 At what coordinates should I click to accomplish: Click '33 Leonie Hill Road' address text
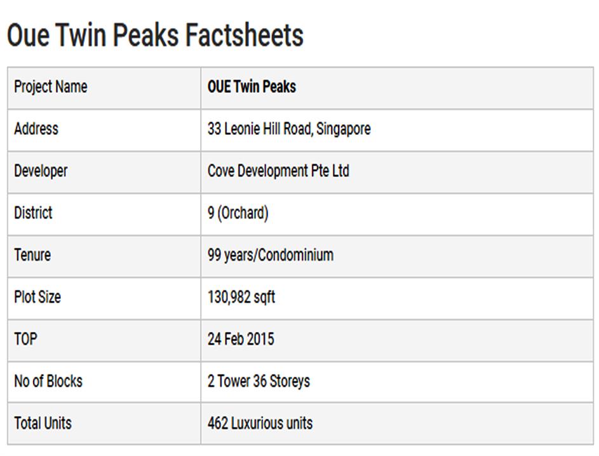click(x=259, y=129)
